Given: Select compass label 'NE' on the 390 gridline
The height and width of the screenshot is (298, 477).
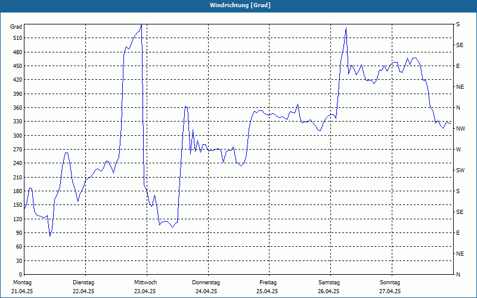Looking at the screenshot, I should [x=460, y=87].
